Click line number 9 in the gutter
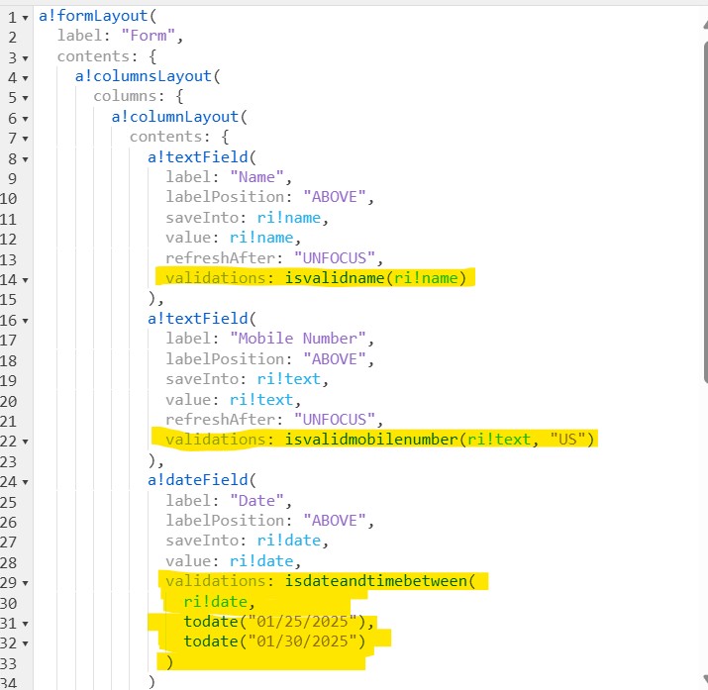 (13, 179)
